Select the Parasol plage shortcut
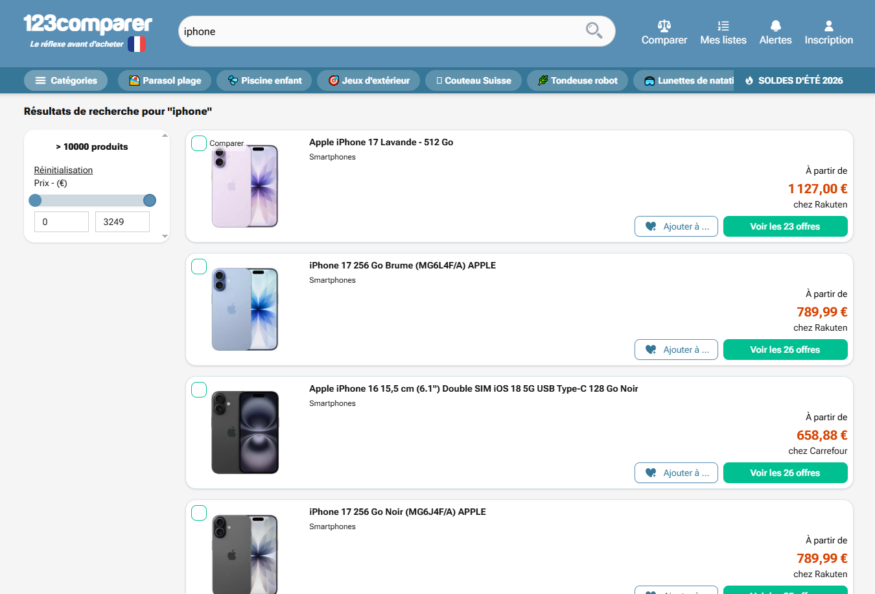The width and height of the screenshot is (875, 594). pyautogui.click(x=165, y=80)
